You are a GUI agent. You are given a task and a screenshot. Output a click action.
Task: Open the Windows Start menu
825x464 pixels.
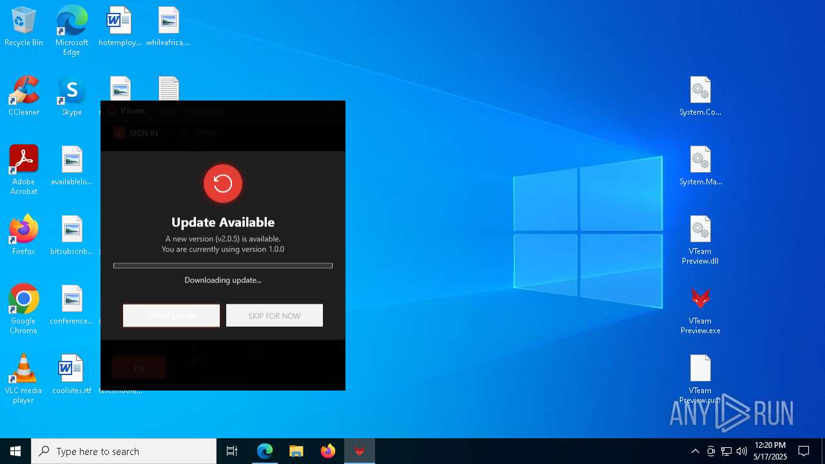pyautogui.click(x=15, y=451)
